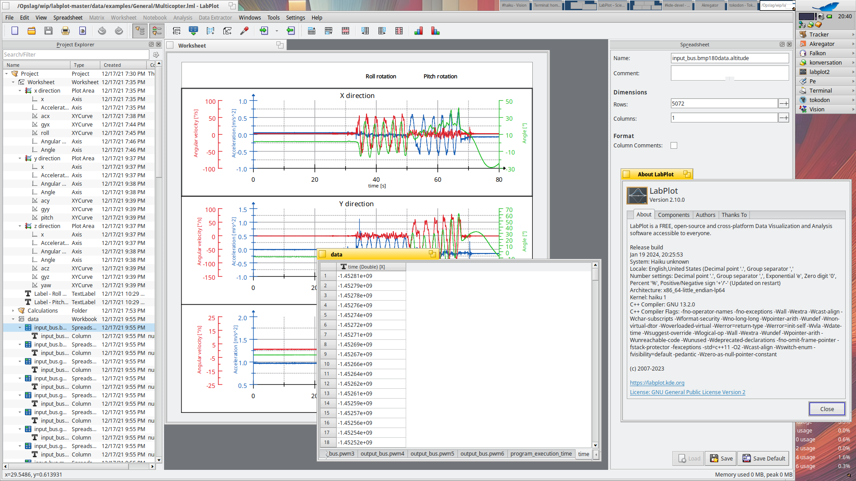This screenshot has width=856, height=481.
Task: Click the Columns spin box stepper
Action: click(x=784, y=118)
